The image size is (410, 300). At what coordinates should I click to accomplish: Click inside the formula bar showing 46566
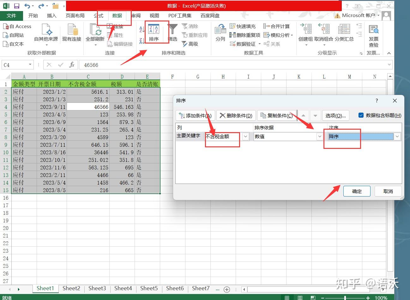(x=126, y=65)
